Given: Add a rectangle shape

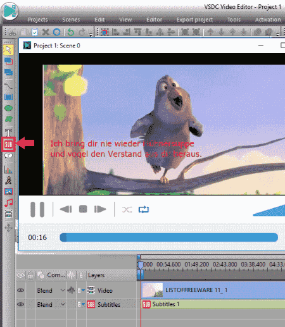Looking at the screenshot, I should (8, 97).
